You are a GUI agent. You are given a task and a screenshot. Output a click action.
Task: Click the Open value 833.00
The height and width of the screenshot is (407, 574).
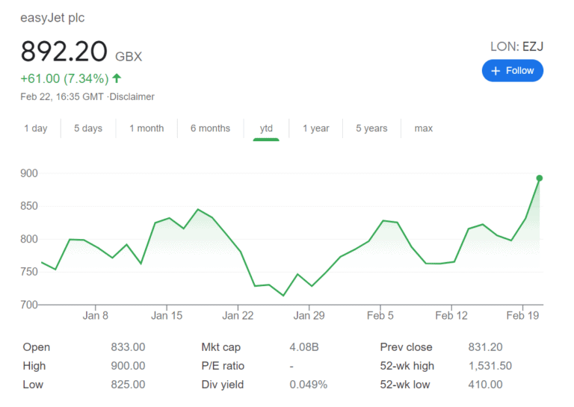[128, 347]
